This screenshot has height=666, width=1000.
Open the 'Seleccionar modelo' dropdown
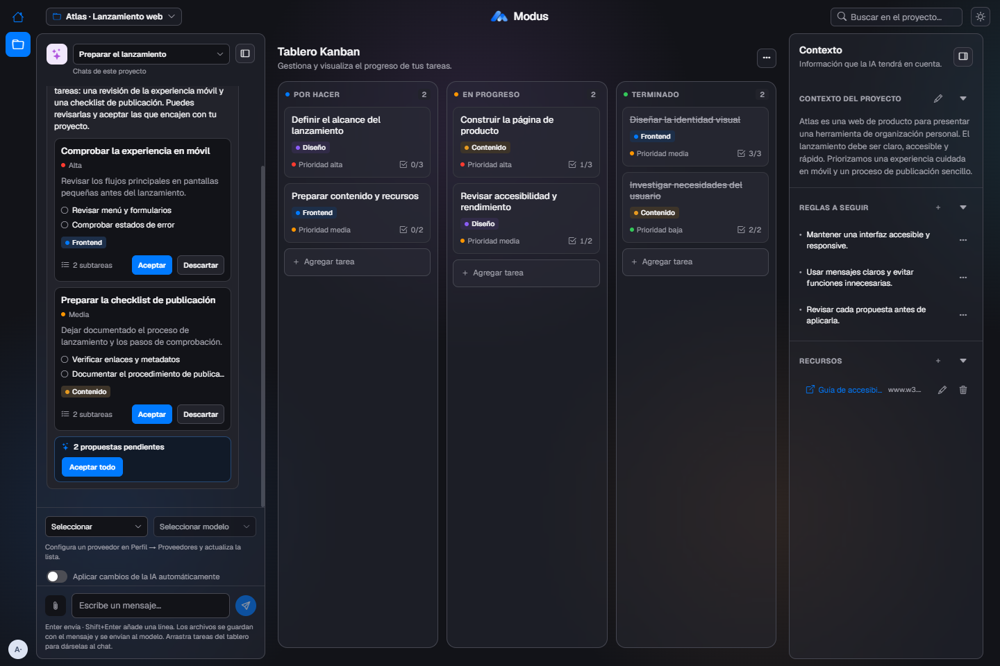tap(205, 527)
